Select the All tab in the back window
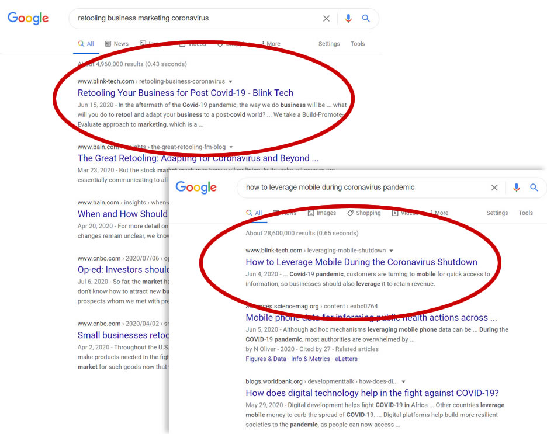547x434 pixels. (86, 44)
